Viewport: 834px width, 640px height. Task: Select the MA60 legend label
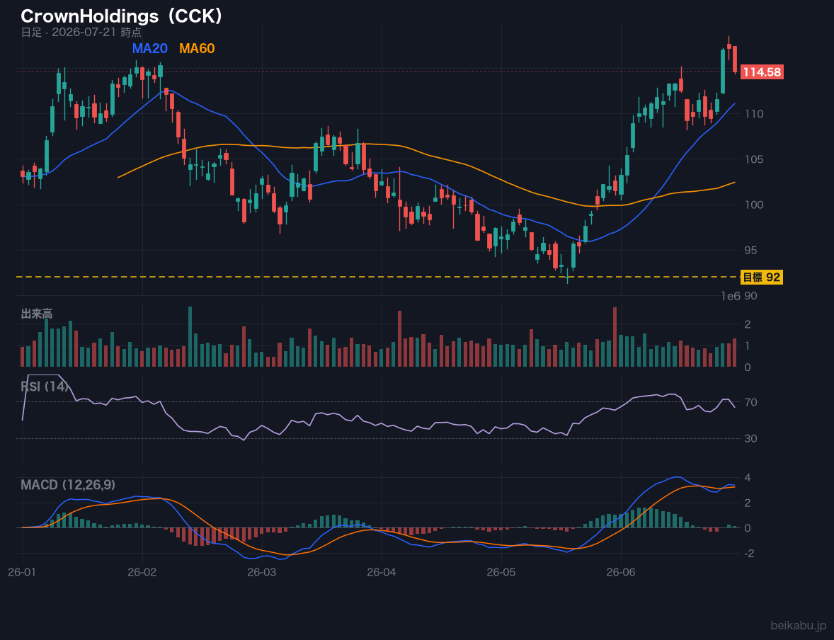coord(197,48)
